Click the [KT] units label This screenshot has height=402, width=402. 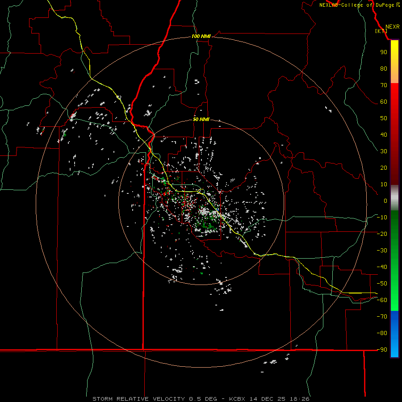click(x=381, y=31)
